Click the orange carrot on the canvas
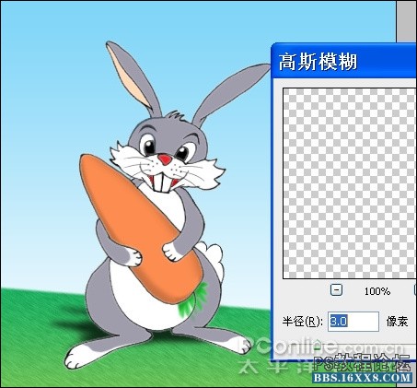The height and width of the screenshot is (388, 417). point(135,224)
